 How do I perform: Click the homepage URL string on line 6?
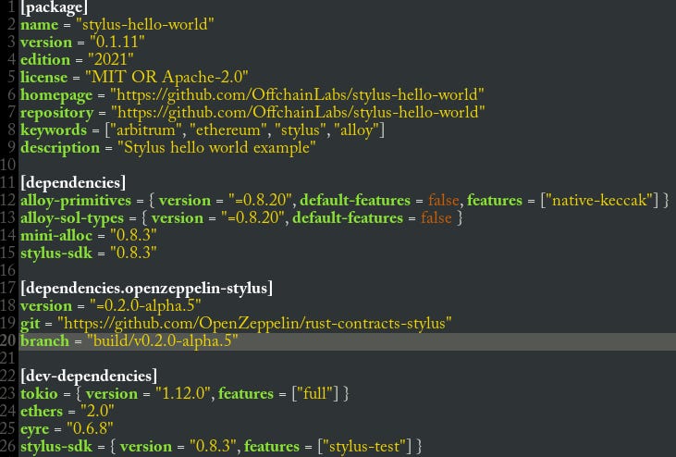(297, 95)
